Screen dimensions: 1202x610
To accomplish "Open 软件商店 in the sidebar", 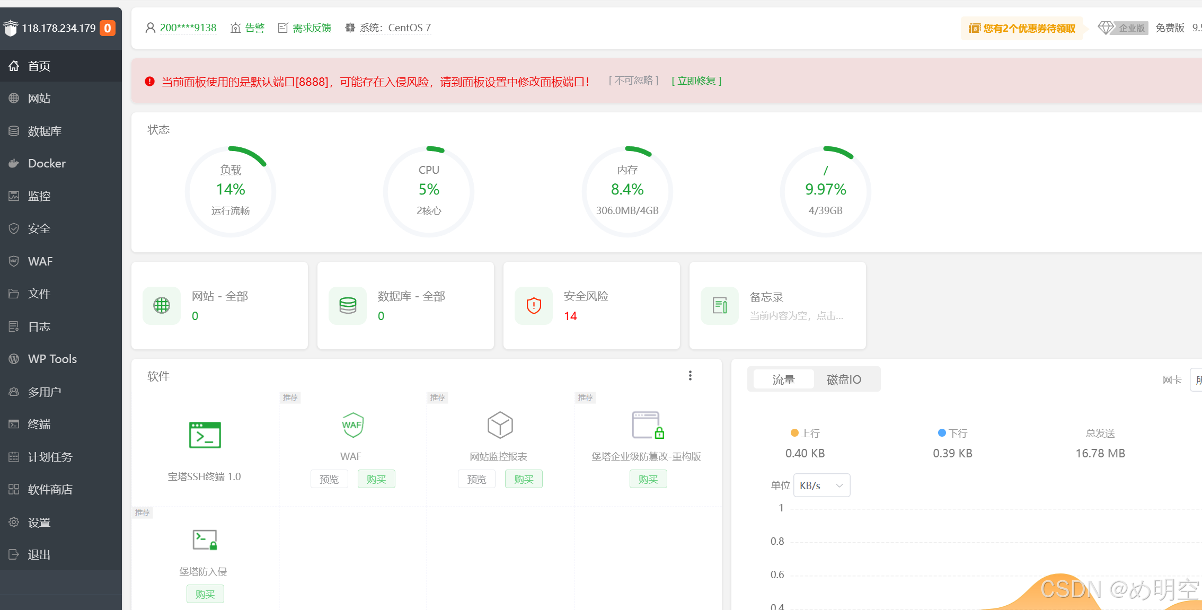I will 50,490.
